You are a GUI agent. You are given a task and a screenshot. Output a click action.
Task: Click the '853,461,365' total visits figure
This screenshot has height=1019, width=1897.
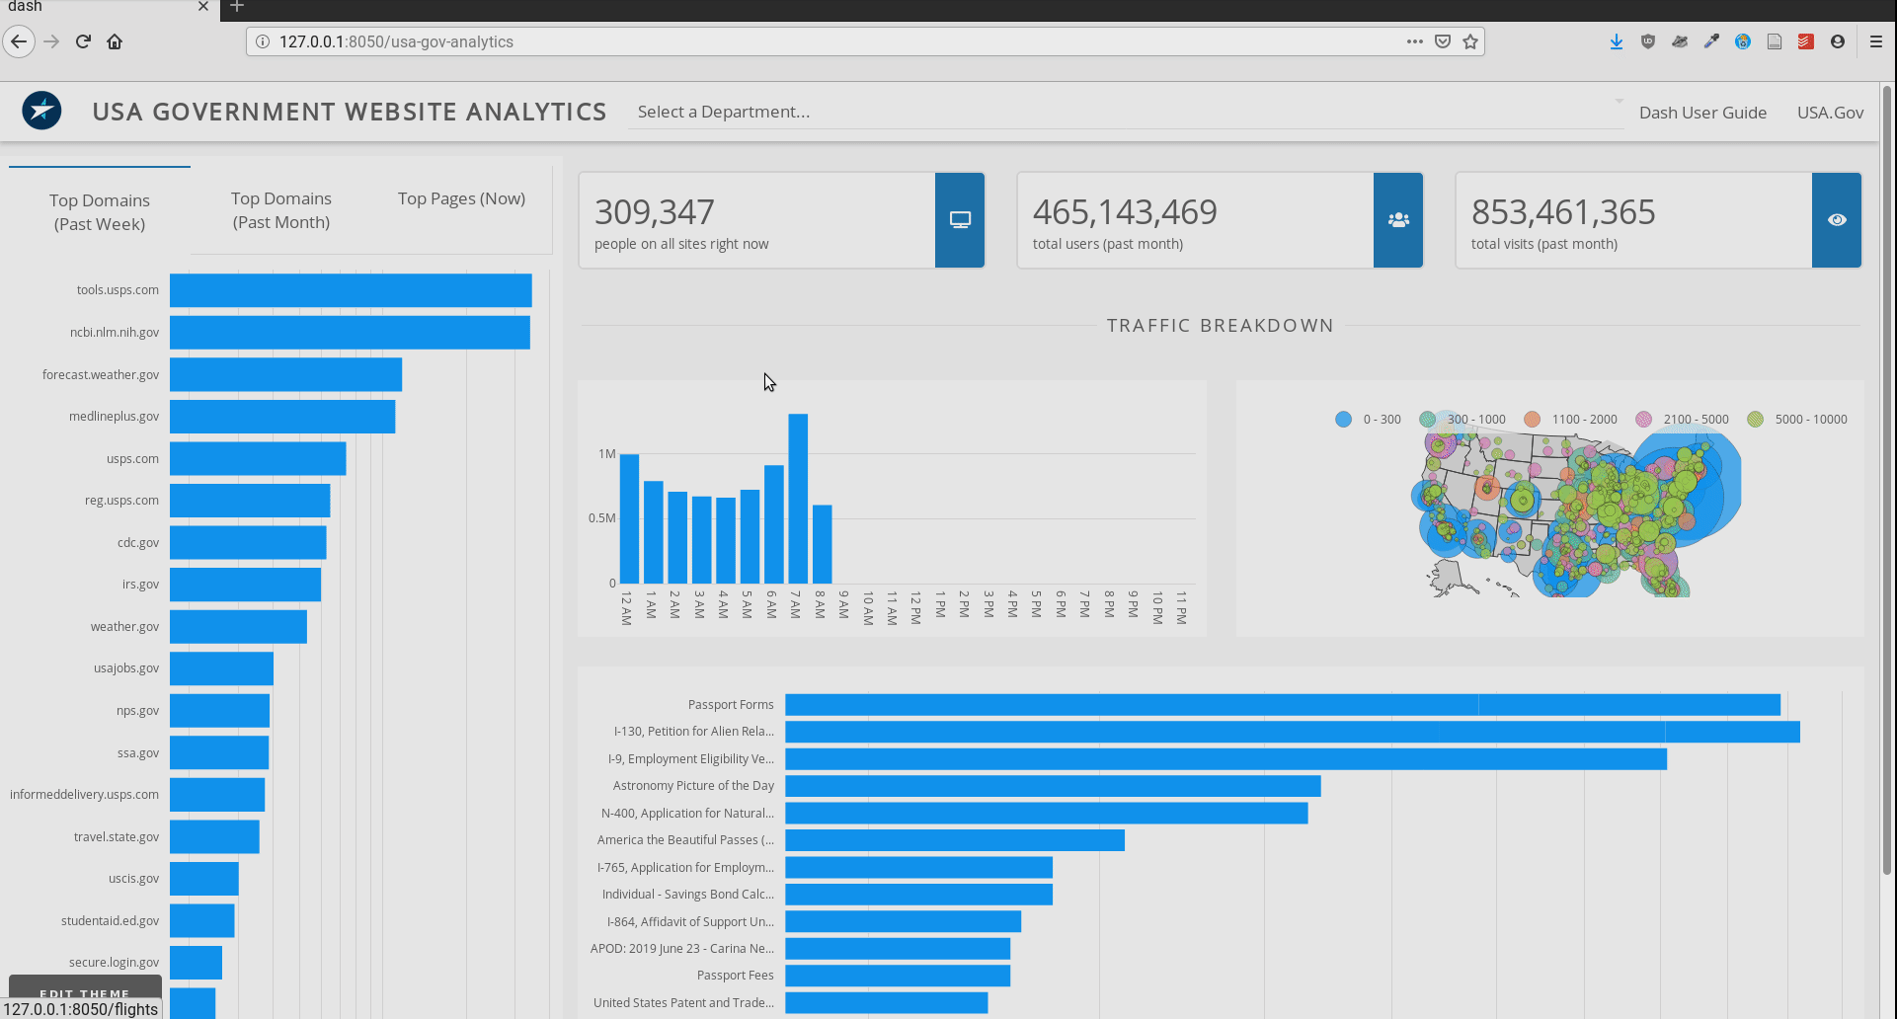click(x=1563, y=211)
